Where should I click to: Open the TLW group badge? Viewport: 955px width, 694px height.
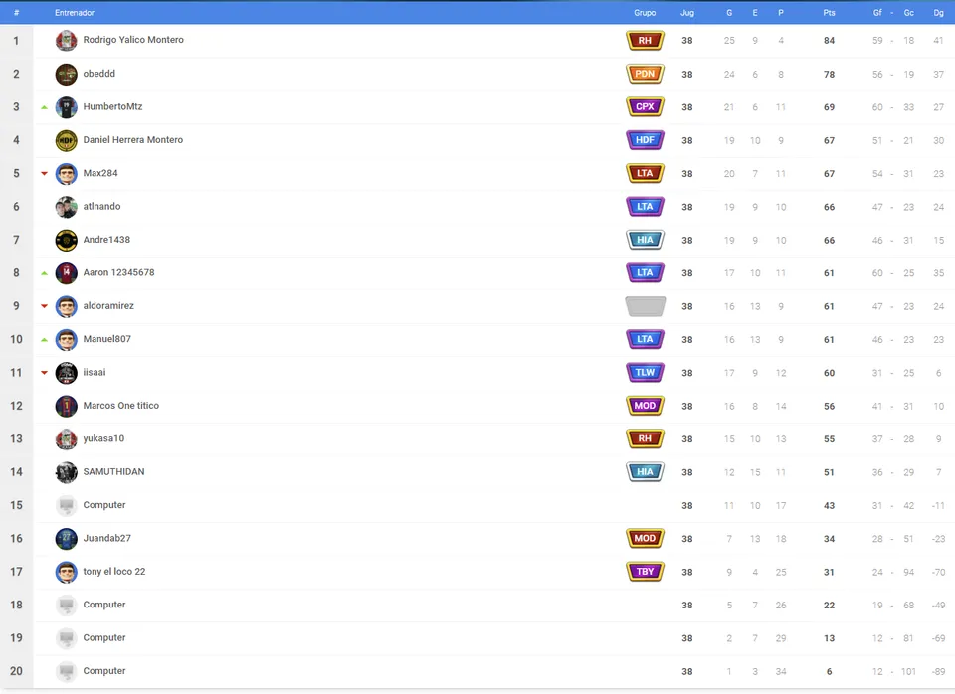click(645, 373)
